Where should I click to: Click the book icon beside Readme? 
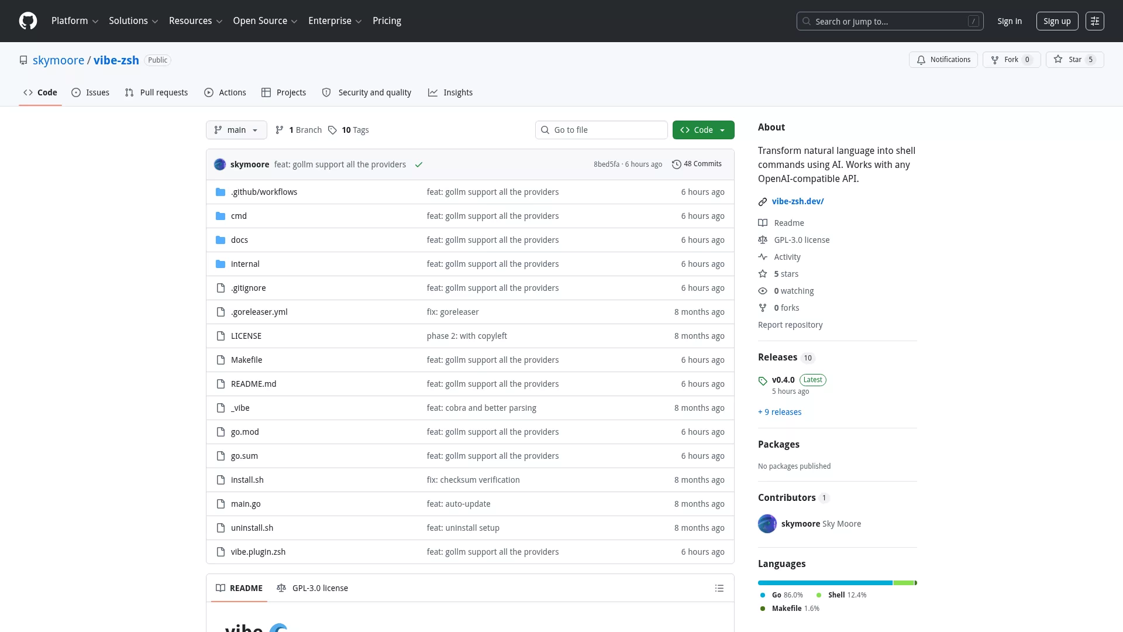[x=763, y=223]
